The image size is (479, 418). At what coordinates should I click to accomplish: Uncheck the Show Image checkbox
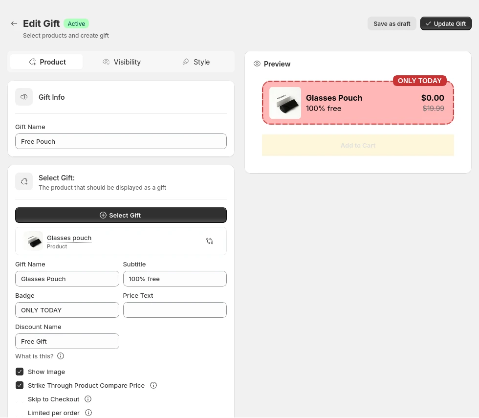pyautogui.click(x=20, y=372)
